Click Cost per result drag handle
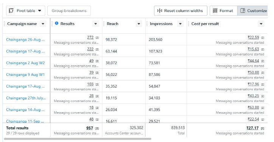 tap(188, 24)
